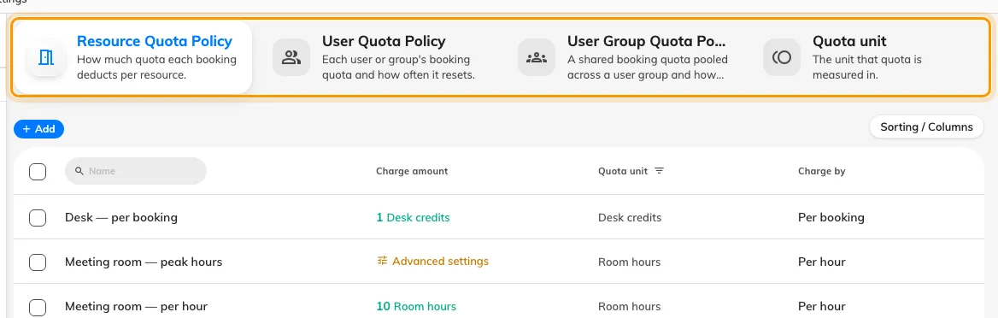Add a new resource quota policy
The height and width of the screenshot is (318, 998).
pos(38,129)
